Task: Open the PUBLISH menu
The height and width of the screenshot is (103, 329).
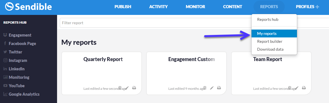Action: tap(123, 7)
